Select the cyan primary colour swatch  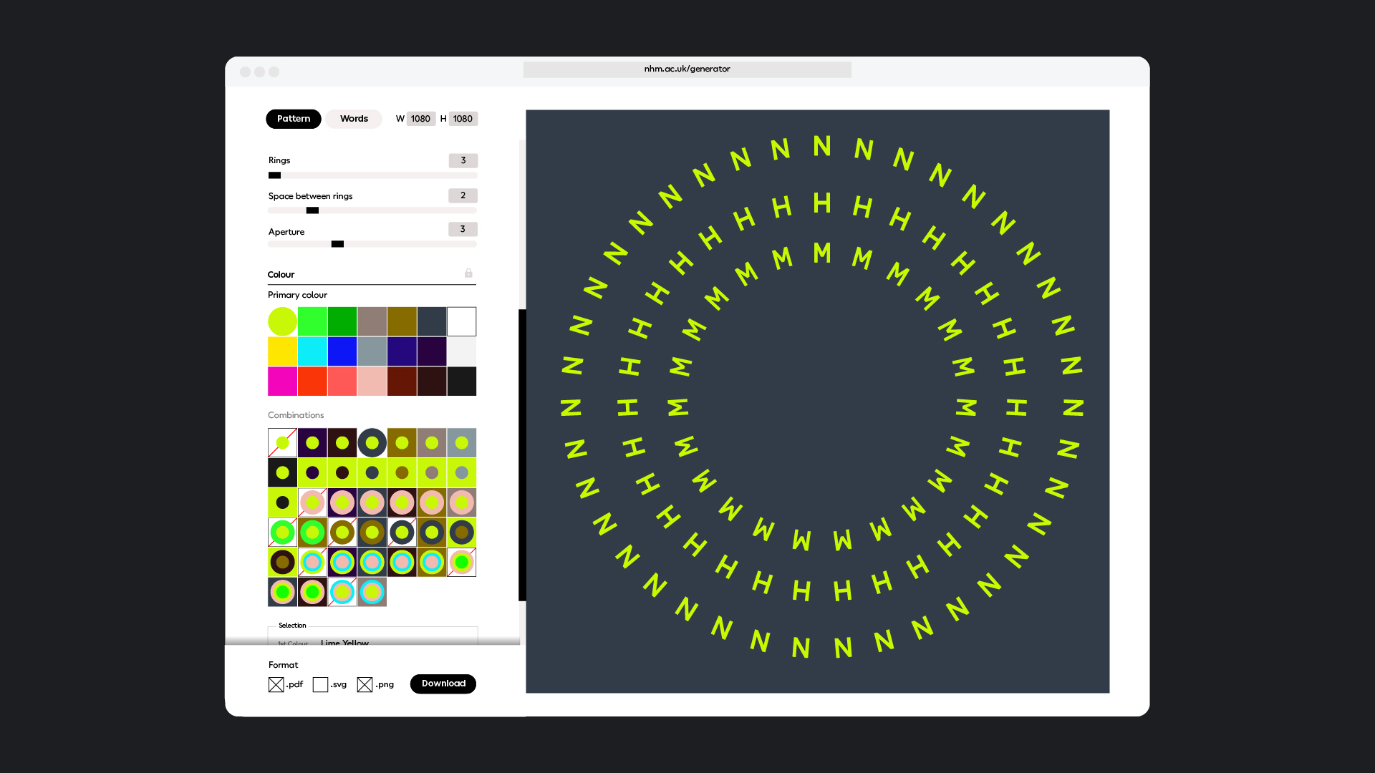pos(312,351)
